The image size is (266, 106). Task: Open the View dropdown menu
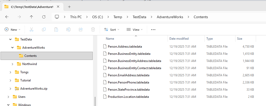(135, 29)
